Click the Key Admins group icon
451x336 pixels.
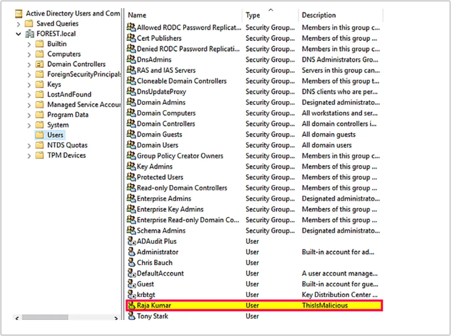[131, 166]
